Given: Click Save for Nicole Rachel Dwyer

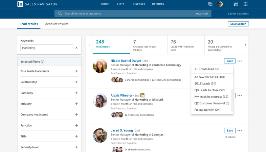Looking at the screenshot, I should [x=230, y=61].
